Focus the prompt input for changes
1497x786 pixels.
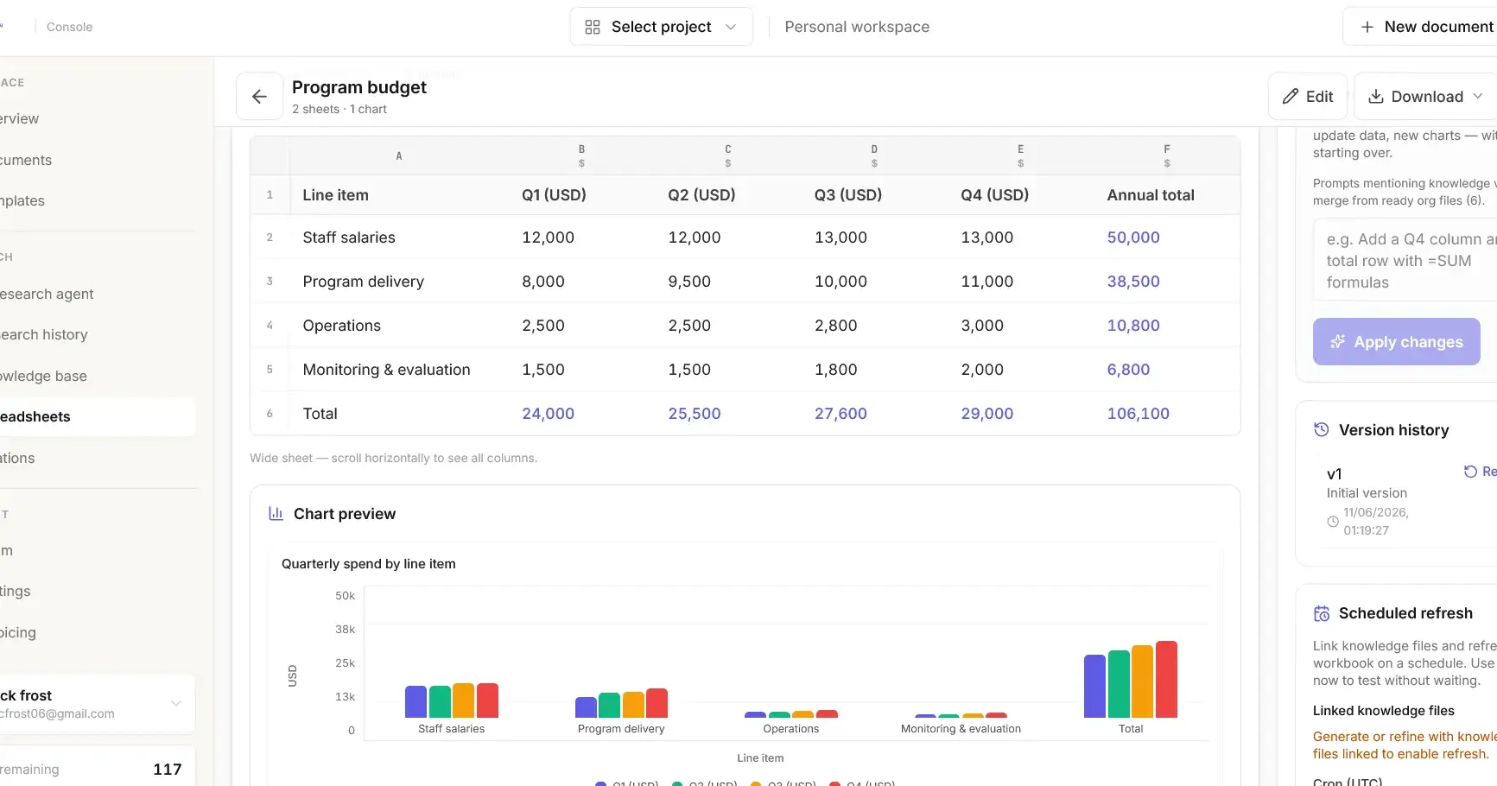click(x=1405, y=261)
